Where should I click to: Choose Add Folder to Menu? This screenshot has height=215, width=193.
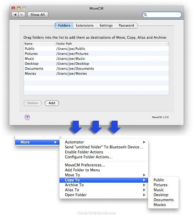tap(104, 170)
